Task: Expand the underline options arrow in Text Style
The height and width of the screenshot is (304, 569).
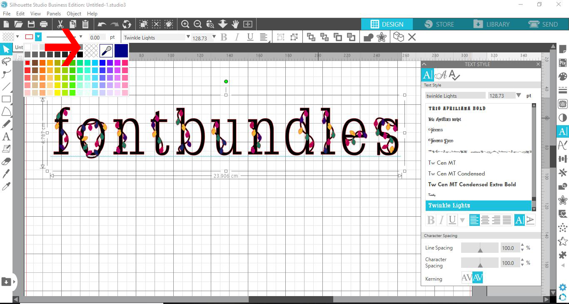Action: [x=462, y=220]
